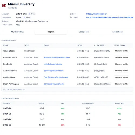Viewport: 135px width, 135px height.
Task: Click the 32-2 overall record
Action: (x=42, y=108)
